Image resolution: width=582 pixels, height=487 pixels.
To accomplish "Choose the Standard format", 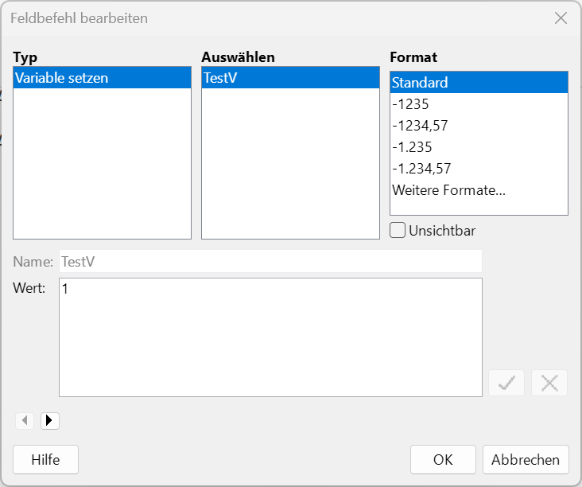I will tap(479, 83).
